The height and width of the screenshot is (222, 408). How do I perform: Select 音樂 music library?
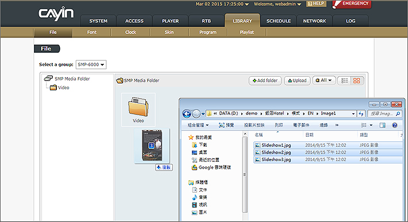199,197
